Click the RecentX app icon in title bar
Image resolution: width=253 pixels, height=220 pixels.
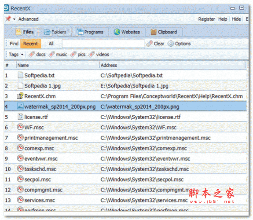tap(7, 8)
